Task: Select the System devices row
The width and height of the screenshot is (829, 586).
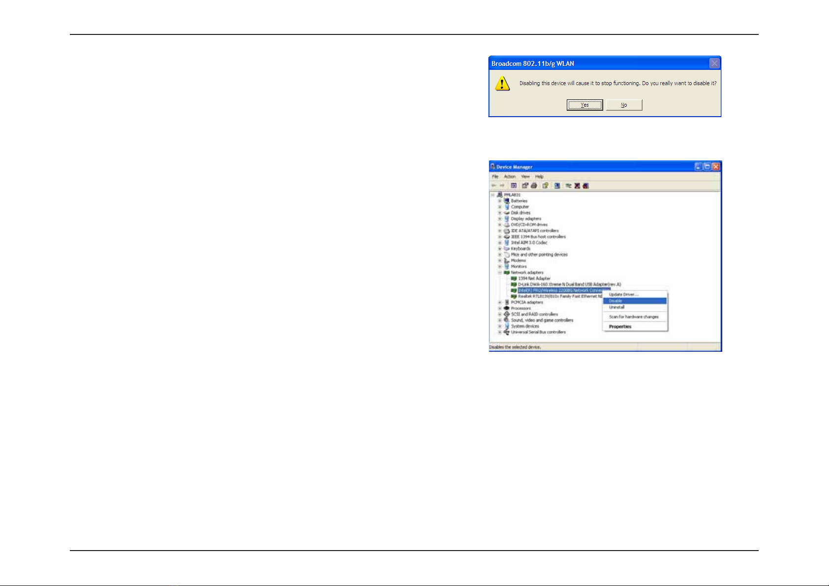Action: coord(525,326)
